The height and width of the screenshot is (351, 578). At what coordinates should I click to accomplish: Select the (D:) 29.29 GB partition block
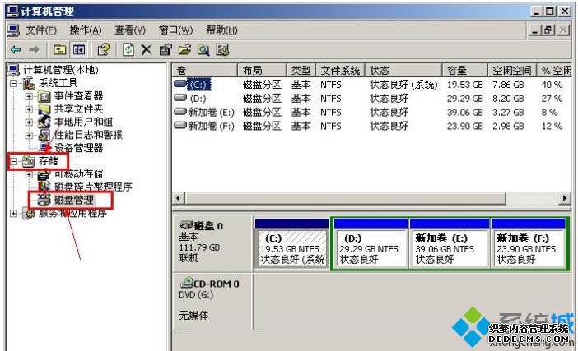pyautogui.click(x=371, y=244)
